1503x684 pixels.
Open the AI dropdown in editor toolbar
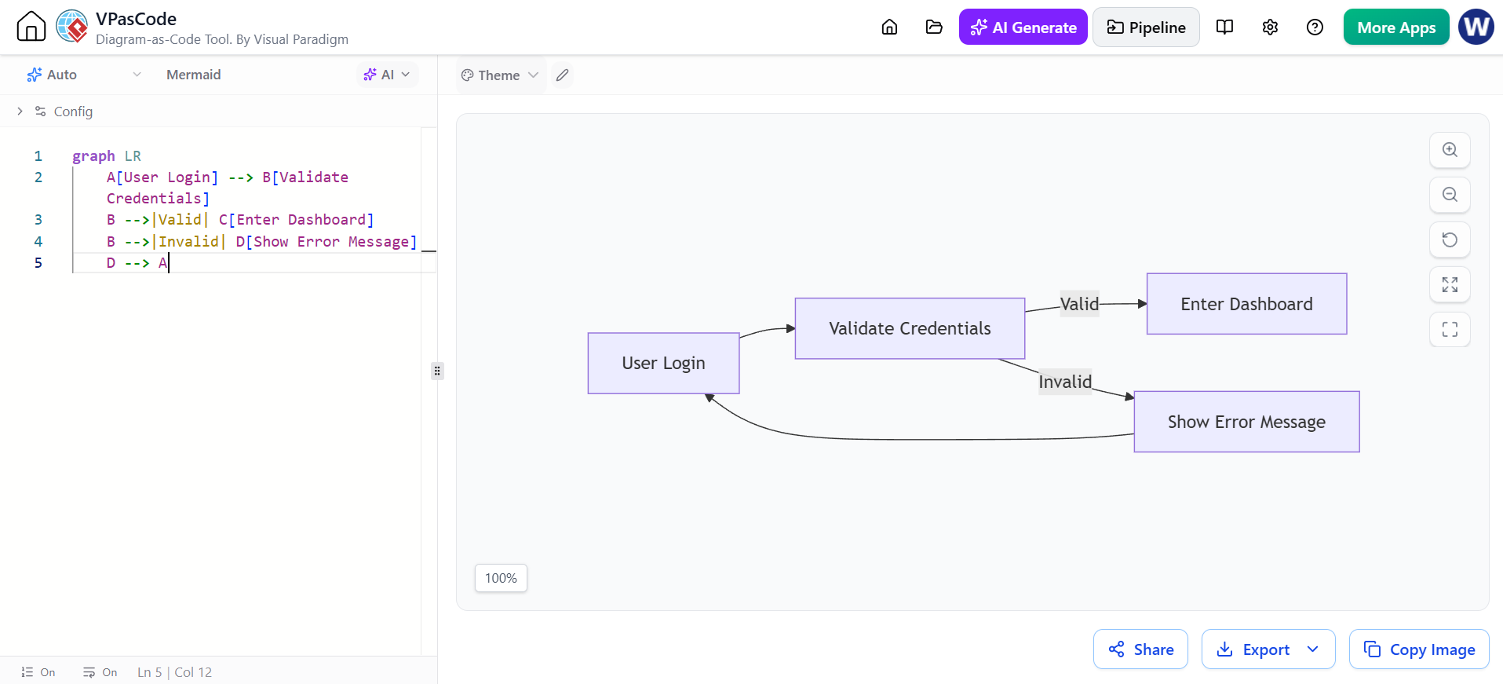tap(387, 75)
